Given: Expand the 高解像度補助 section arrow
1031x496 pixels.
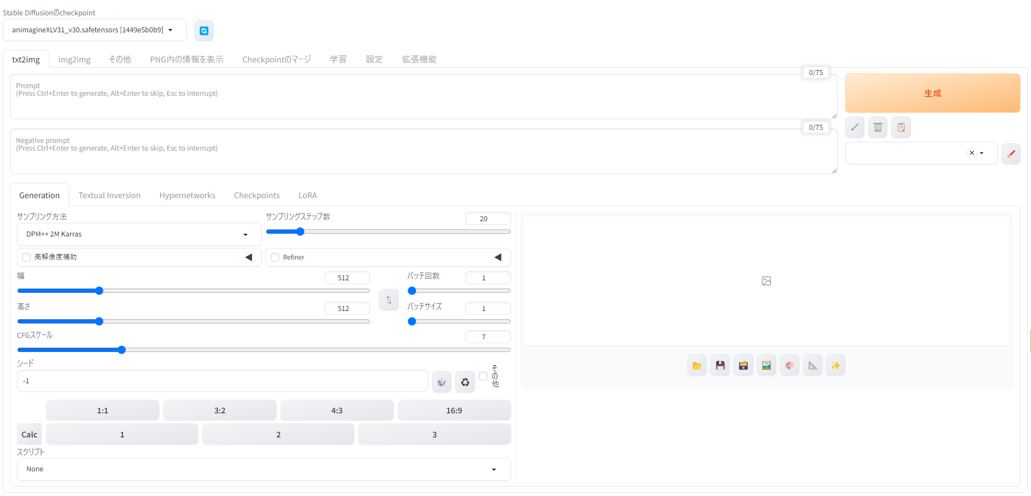Looking at the screenshot, I should click(x=249, y=257).
